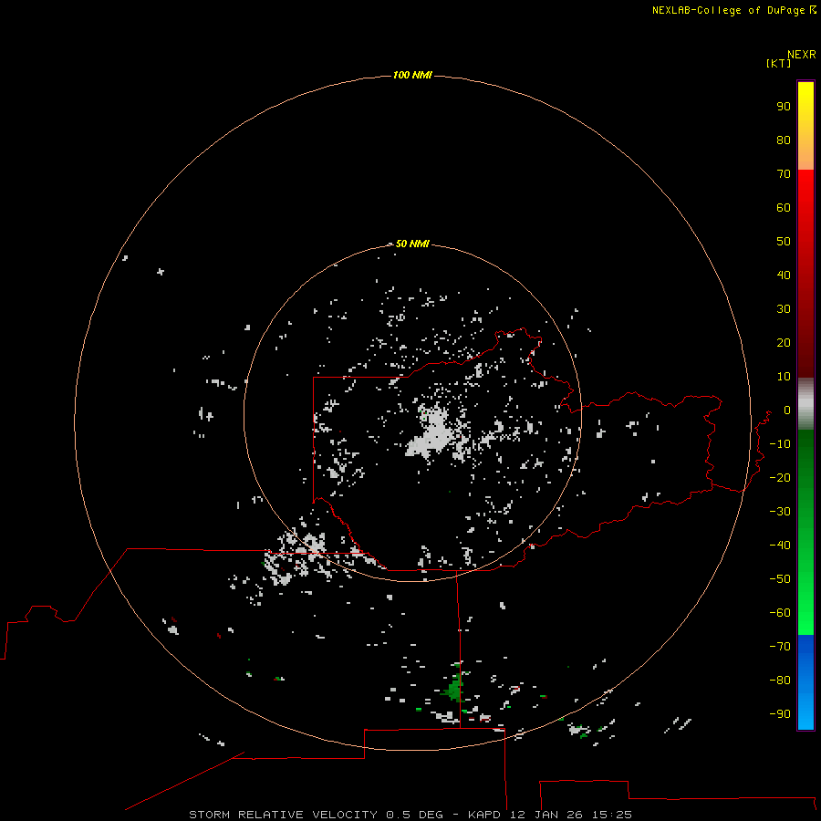This screenshot has width=821, height=821.
Task: Click the -90 value on the velocity scale
Action: [780, 714]
